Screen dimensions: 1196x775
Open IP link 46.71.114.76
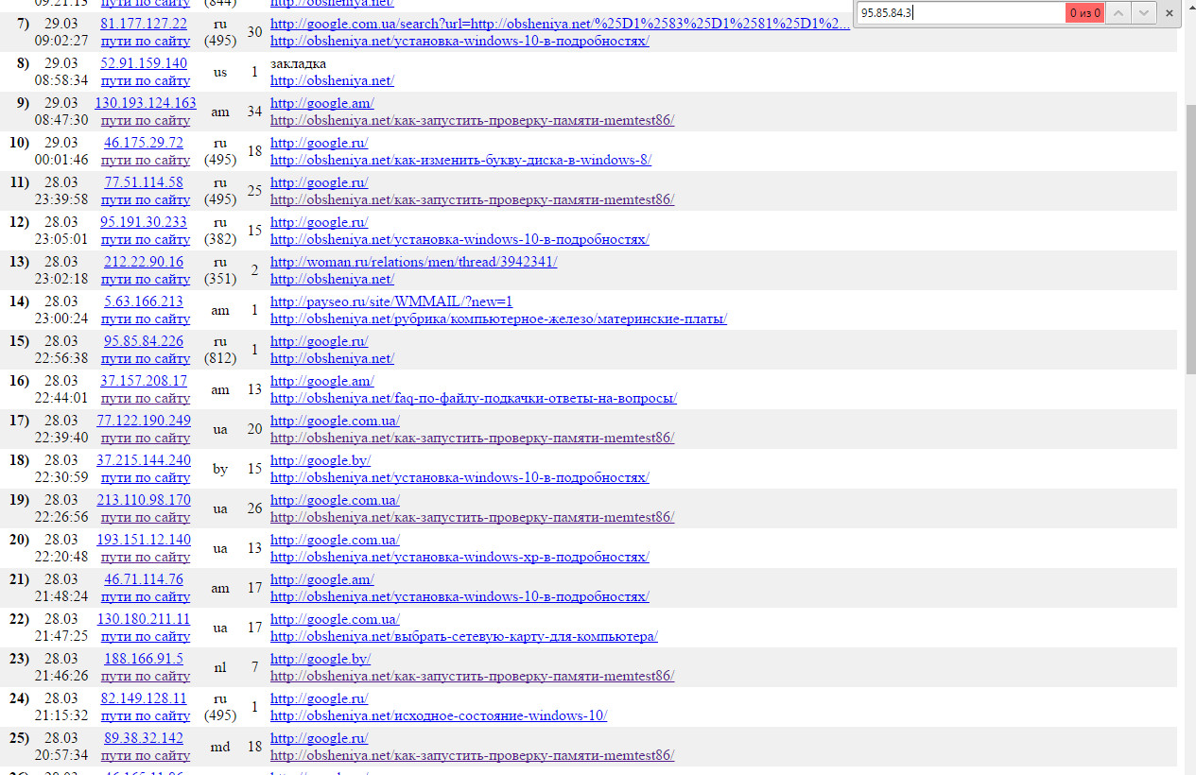(144, 579)
